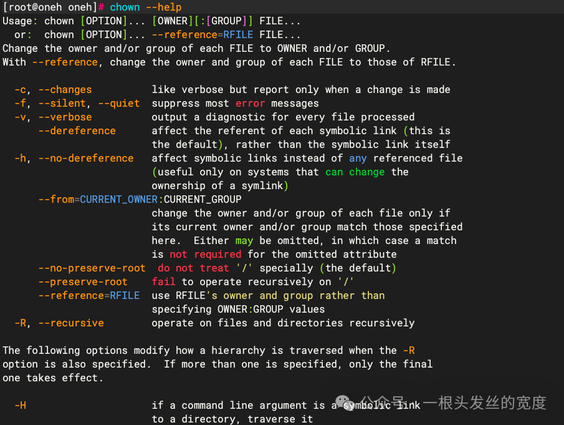Click 'to a directory, traverse it' line
564x425 pixels.
(x=232, y=419)
